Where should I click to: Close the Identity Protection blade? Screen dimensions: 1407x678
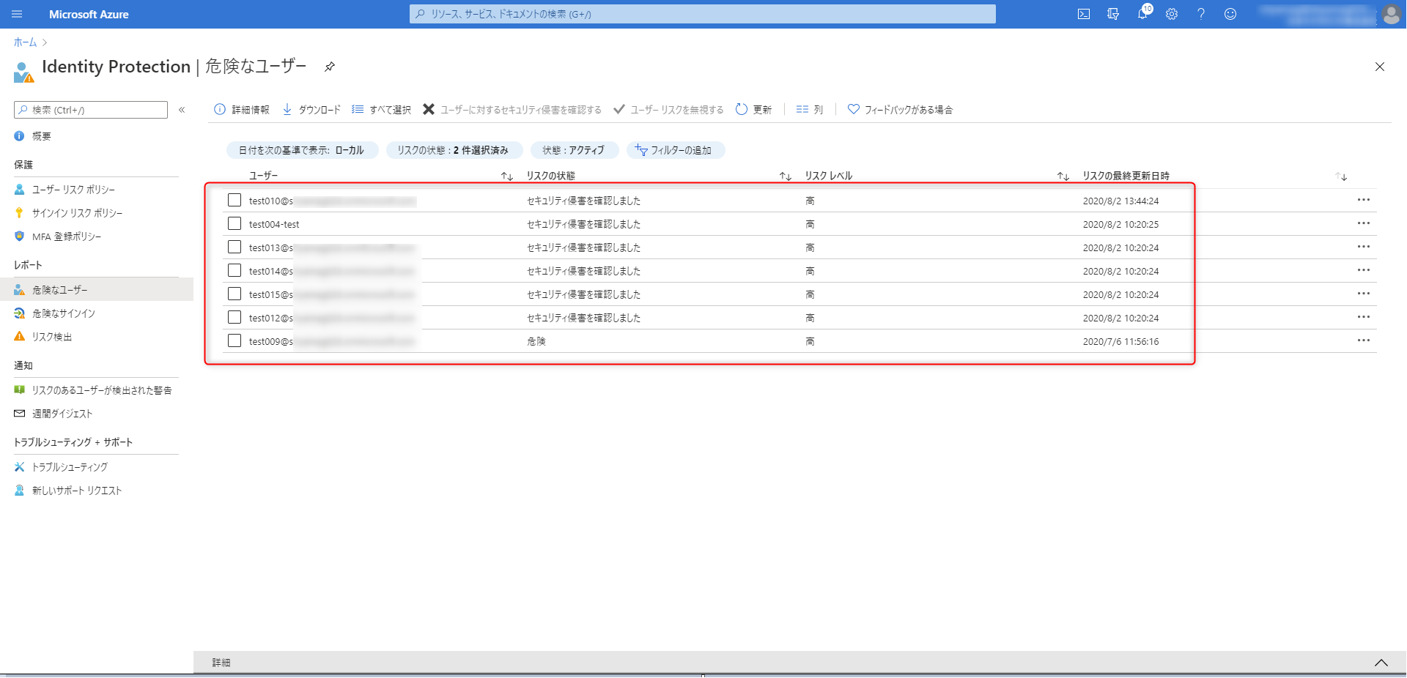[1380, 67]
